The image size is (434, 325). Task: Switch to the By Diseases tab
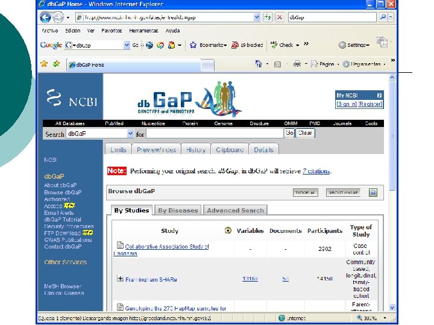coord(178,210)
